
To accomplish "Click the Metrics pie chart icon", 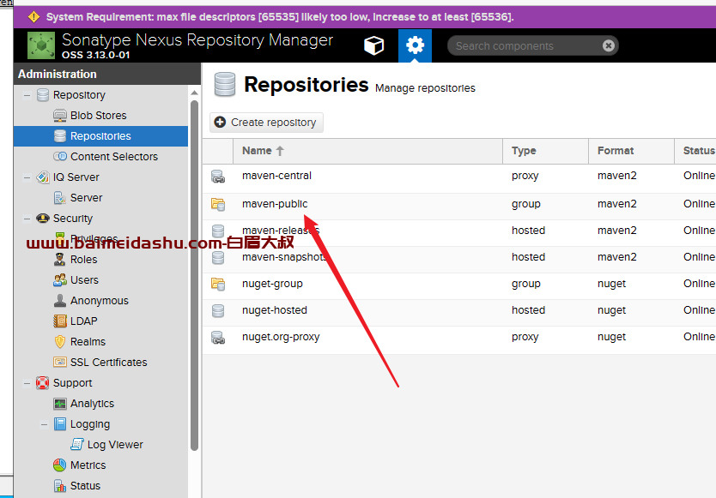I will click(x=60, y=465).
